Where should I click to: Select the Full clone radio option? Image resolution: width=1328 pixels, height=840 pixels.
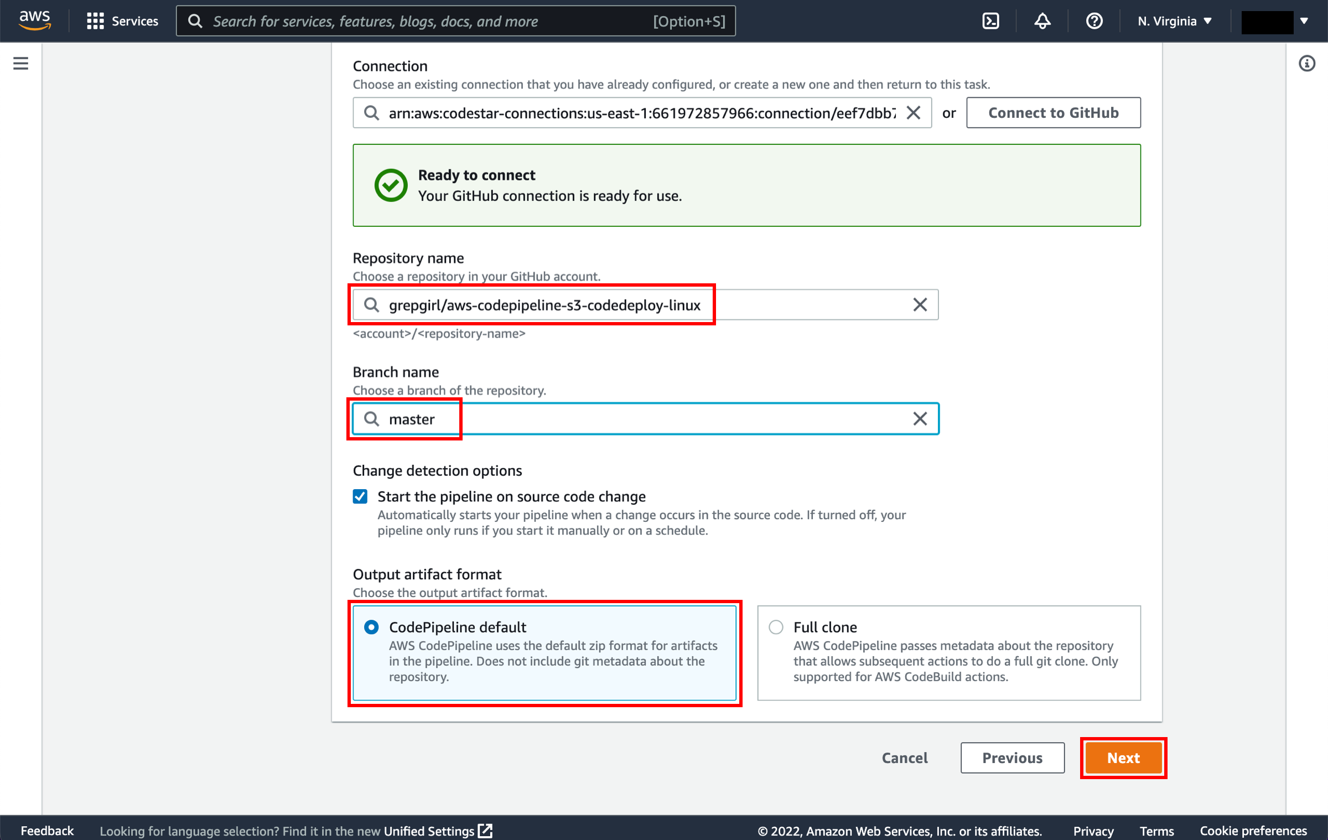point(776,627)
